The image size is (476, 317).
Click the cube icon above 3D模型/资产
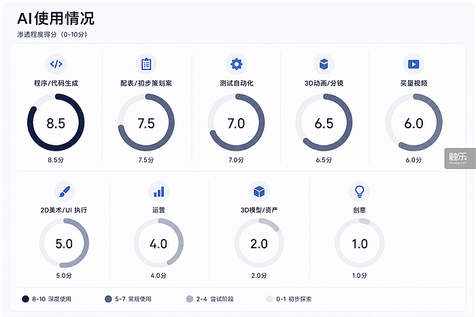259,191
